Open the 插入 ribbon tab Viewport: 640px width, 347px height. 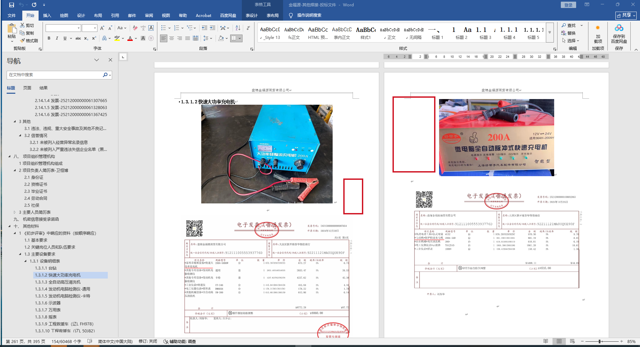coord(47,15)
